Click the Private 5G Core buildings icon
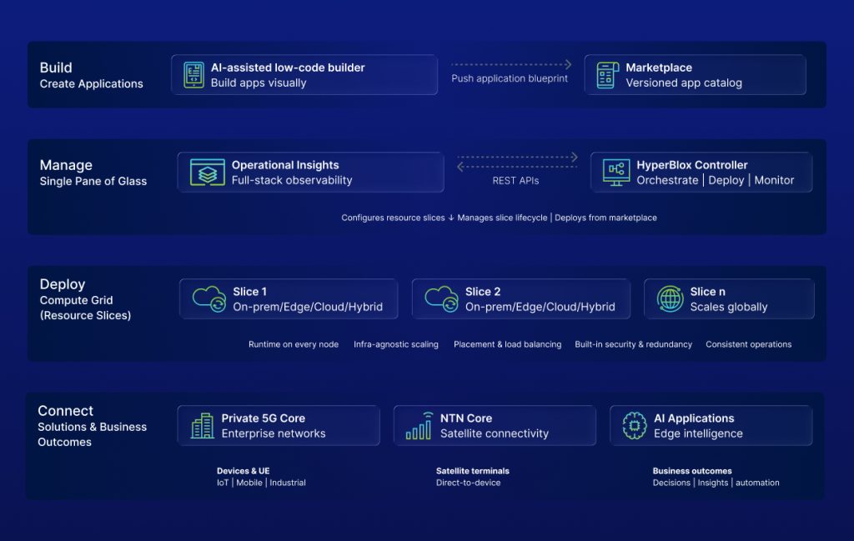854x541 pixels. tap(202, 426)
